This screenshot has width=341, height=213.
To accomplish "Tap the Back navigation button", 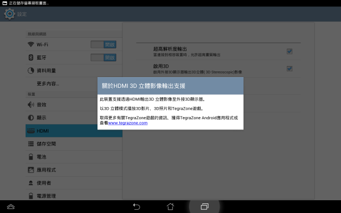I will [136, 207].
